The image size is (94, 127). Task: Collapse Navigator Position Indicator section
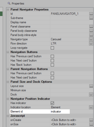[8, 99]
